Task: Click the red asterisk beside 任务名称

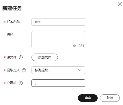Action: click(x=5, y=22)
